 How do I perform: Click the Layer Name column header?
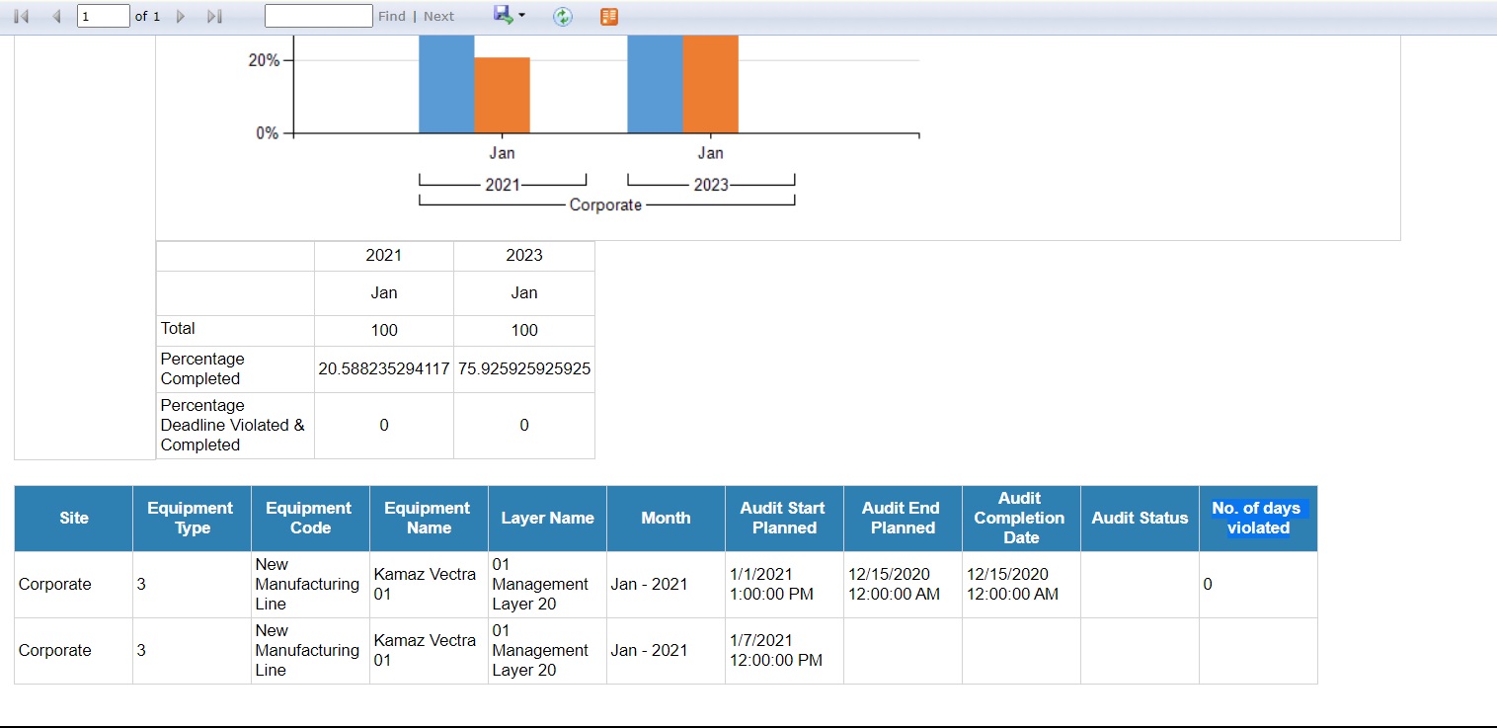coord(547,519)
